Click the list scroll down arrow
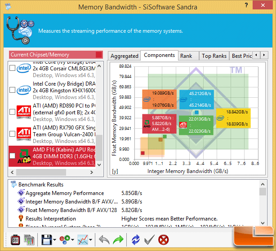The image size is (276, 251). 99,164
